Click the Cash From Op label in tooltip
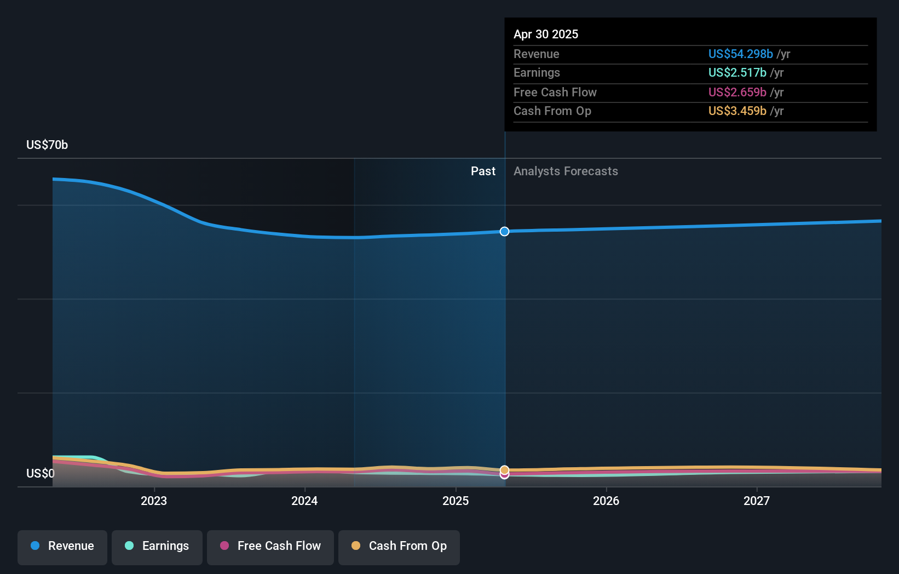The width and height of the screenshot is (899, 574). click(x=552, y=111)
